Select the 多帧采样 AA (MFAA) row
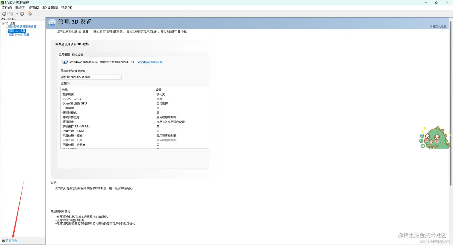The height and width of the screenshot is (245, 453). [135, 126]
